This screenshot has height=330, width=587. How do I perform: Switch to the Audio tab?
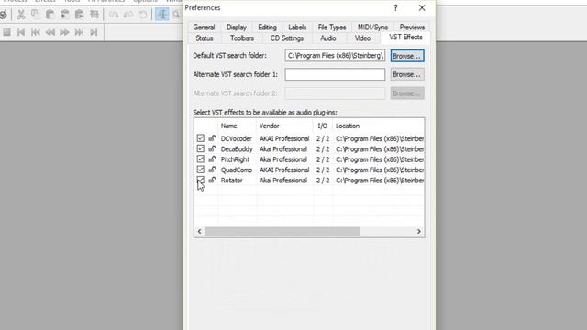(328, 38)
